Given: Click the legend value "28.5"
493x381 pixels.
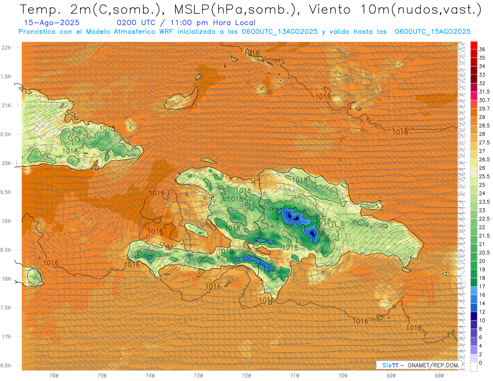Looking at the screenshot, I should pyautogui.click(x=484, y=125).
